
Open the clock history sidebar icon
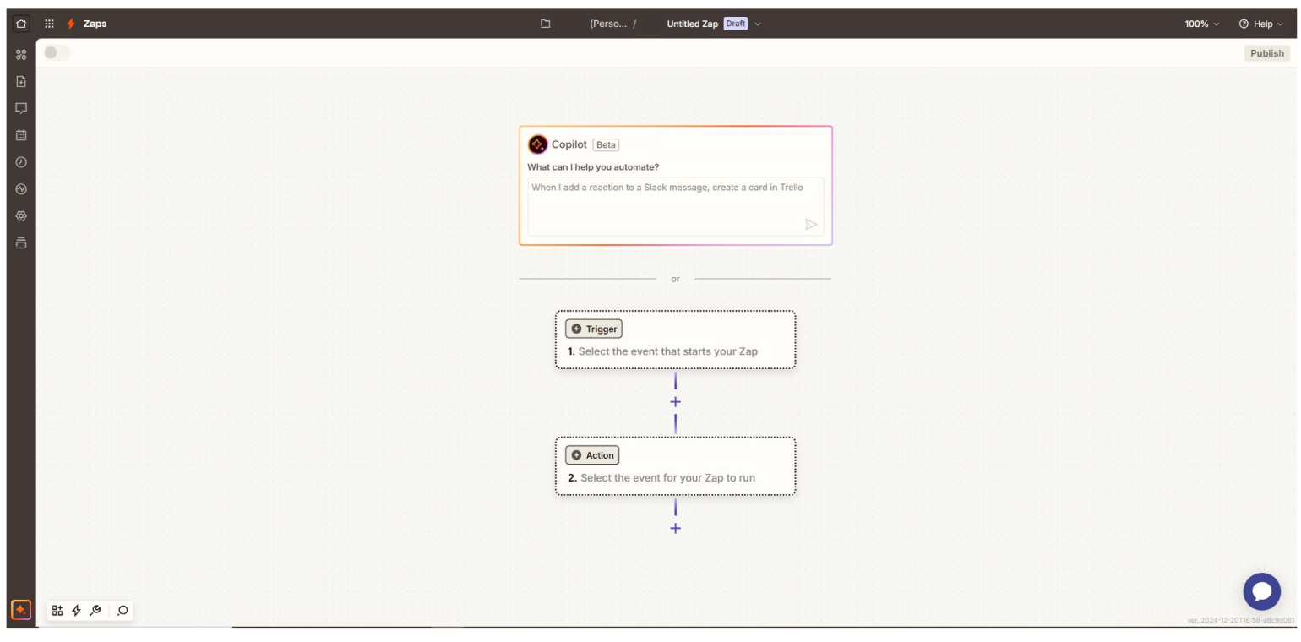21,161
